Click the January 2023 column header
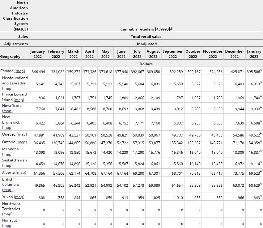This screenshot has height=228, width=263. [254, 54]
